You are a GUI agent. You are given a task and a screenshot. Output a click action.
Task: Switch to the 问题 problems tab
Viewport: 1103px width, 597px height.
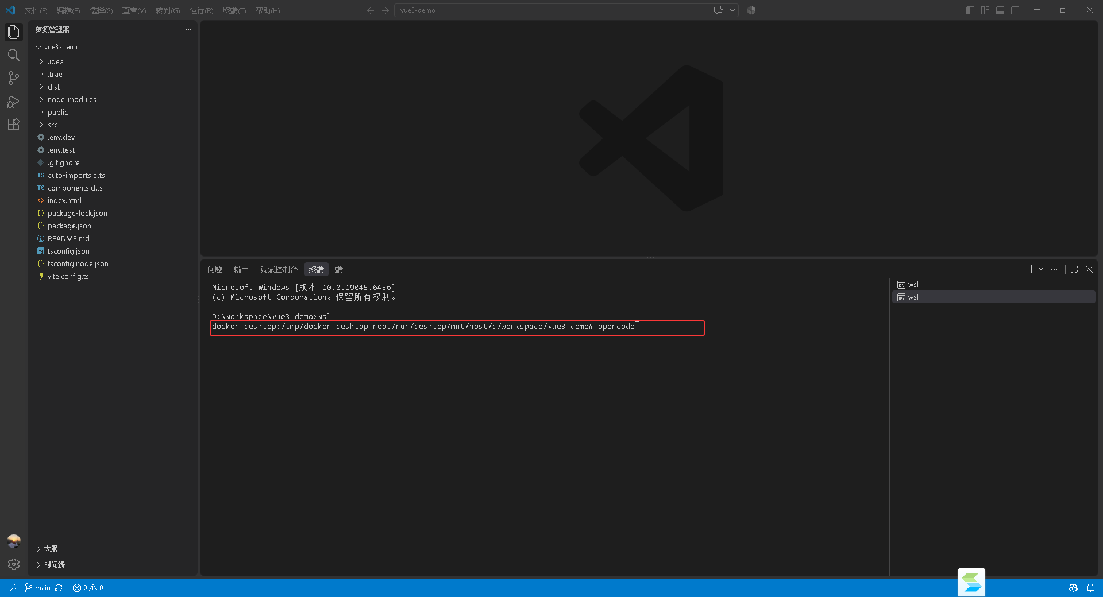pos(215,269)
